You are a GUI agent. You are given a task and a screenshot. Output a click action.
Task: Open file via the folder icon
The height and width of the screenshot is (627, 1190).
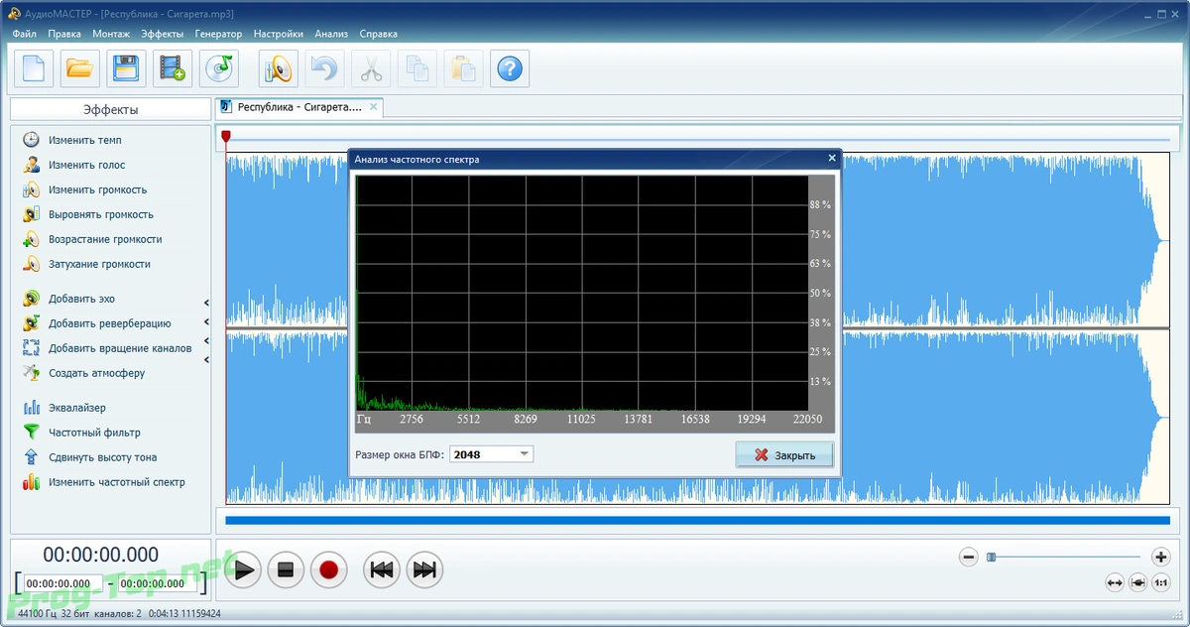(79, 68)
